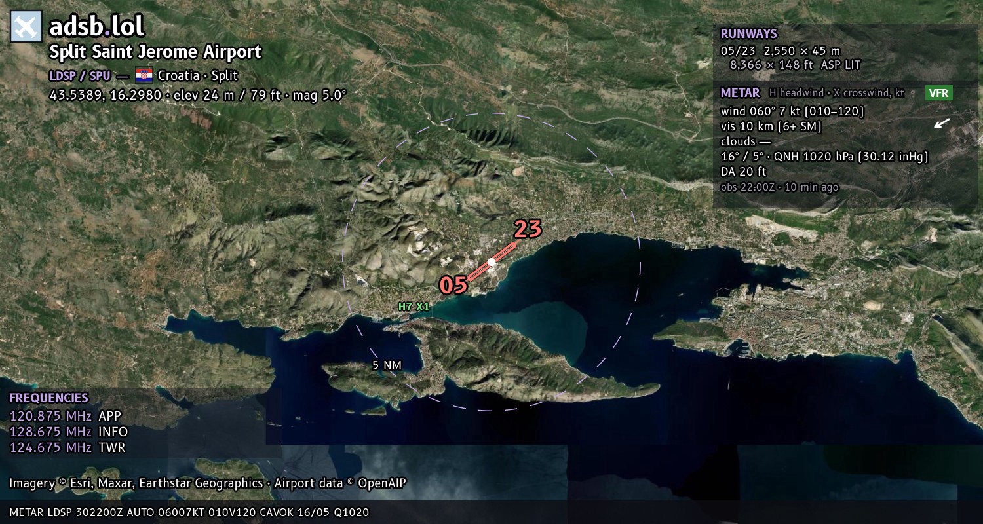This screenshot has width=983, height=524.
Task: Click the 8,366 × 148 ft ASP LIT line
Action: pos(795,65)
